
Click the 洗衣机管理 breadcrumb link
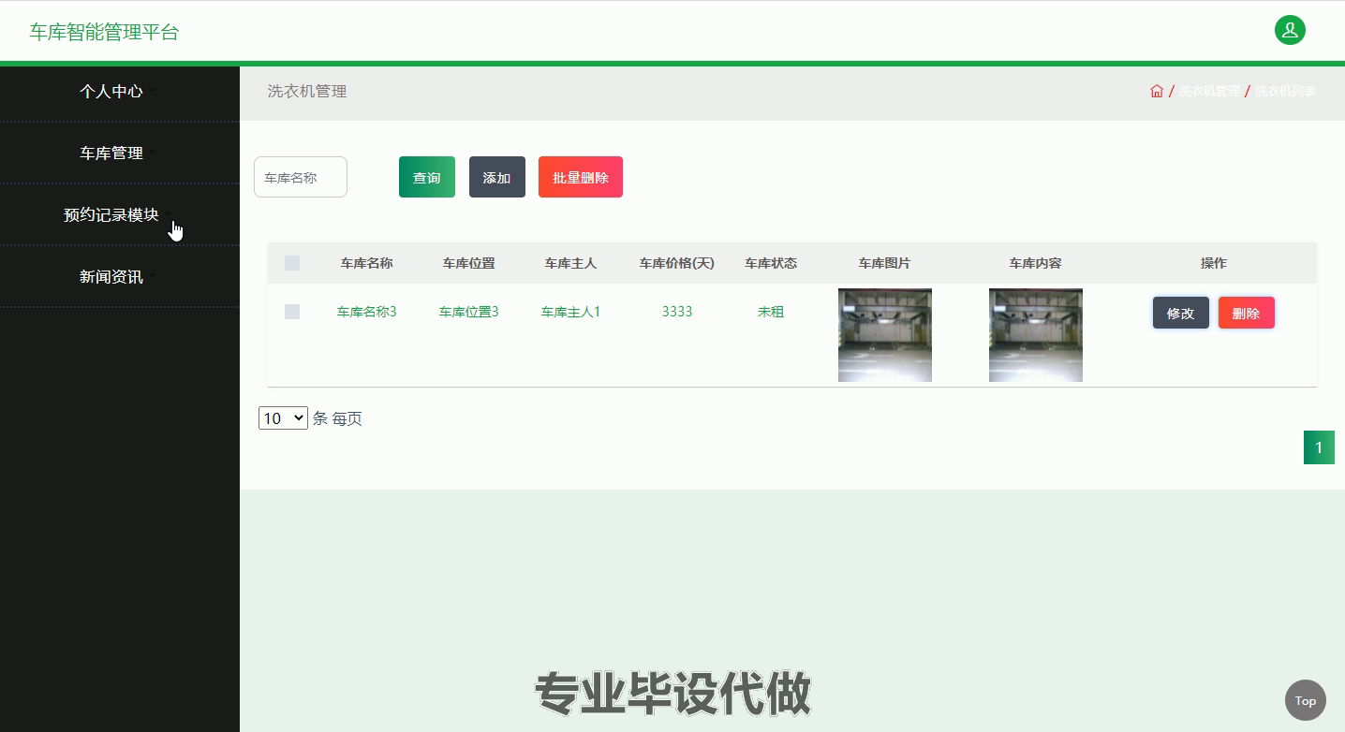(1209, 91)
